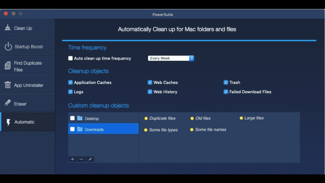325x183 pixels.
Task: Select Large files option label
Action: [x=254, y=118]
